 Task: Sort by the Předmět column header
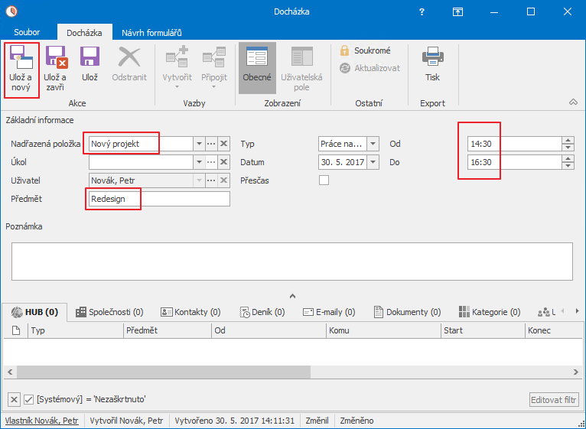click(x=168, y=330)
